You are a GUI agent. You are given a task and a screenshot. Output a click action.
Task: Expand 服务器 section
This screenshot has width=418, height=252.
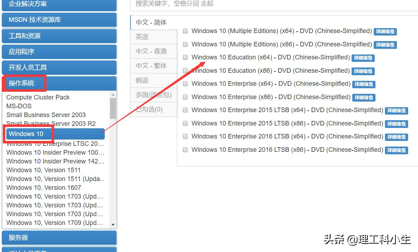pos(59,238)
